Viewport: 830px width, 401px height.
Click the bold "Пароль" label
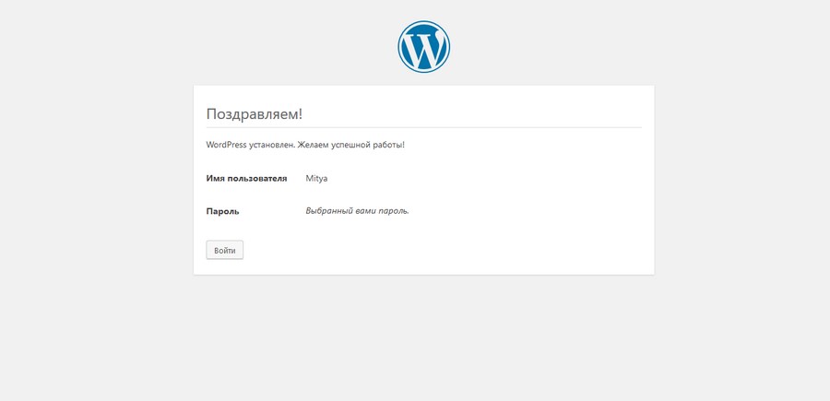222,211
